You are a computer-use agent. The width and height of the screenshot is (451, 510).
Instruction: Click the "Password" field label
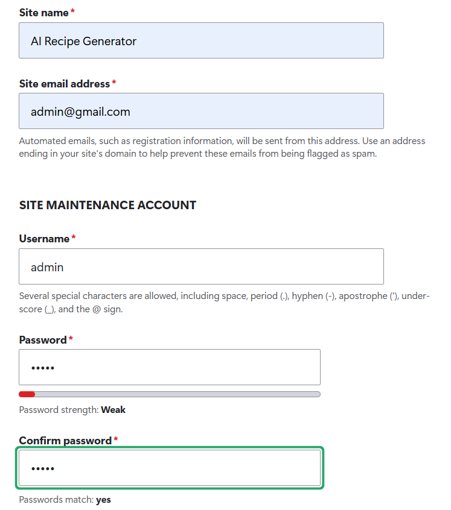click(x=43, y=340)
